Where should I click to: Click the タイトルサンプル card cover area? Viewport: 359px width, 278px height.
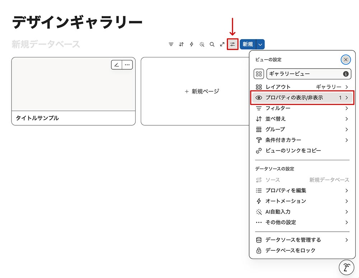73,84
